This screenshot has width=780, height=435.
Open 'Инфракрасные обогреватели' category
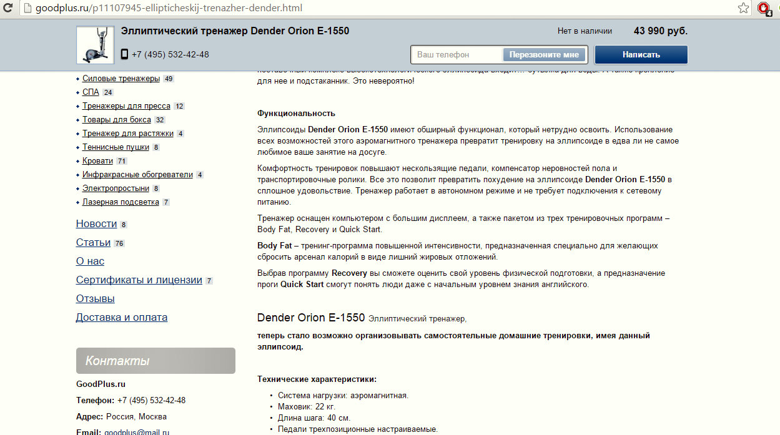click(137, 175)
